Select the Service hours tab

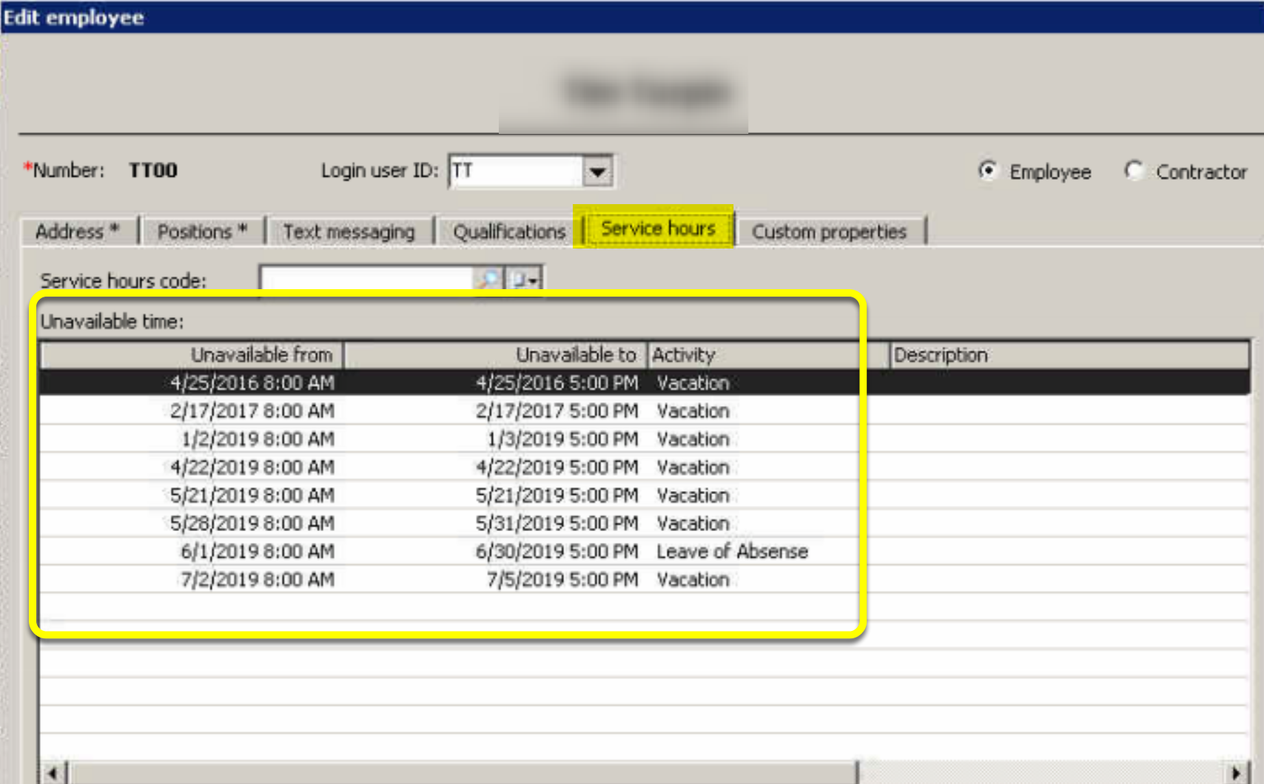click(657, 229)
